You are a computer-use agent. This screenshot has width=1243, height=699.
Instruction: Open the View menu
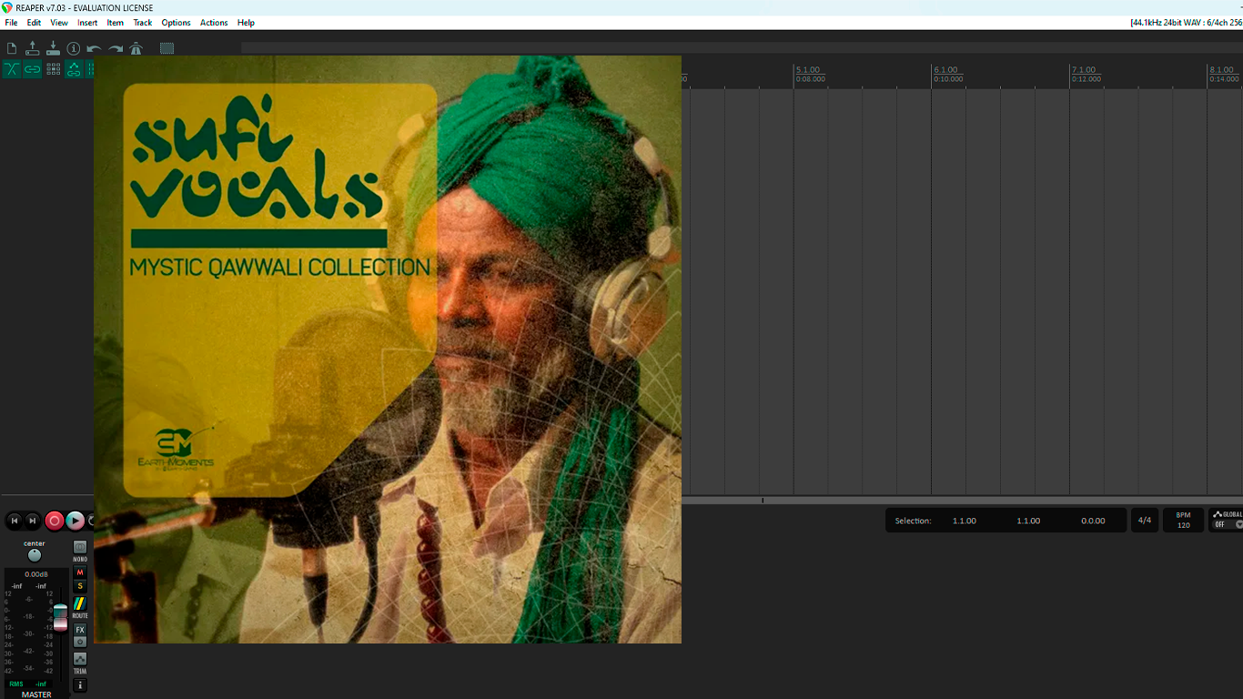tap(59, 23)
